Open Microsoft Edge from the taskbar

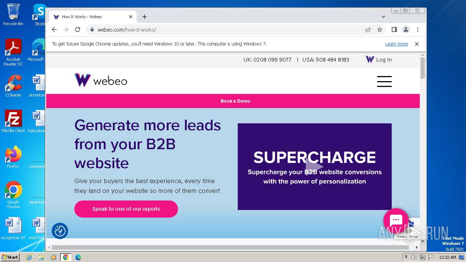(x=78, y=257)
